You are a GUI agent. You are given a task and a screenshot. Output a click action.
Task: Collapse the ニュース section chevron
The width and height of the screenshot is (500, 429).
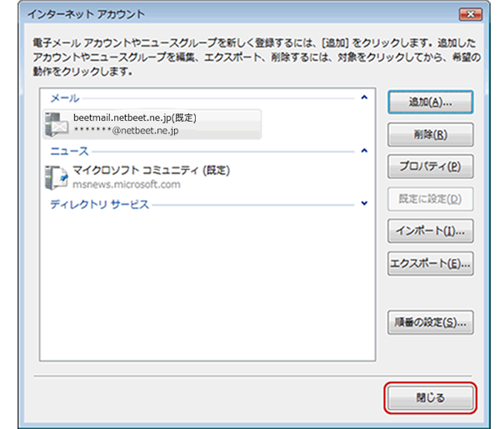[x=364, y=151]
